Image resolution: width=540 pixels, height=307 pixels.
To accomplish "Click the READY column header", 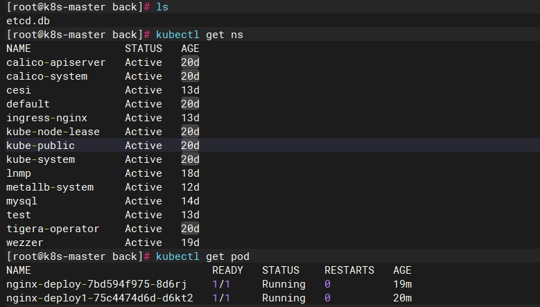I will click(227, 270).
